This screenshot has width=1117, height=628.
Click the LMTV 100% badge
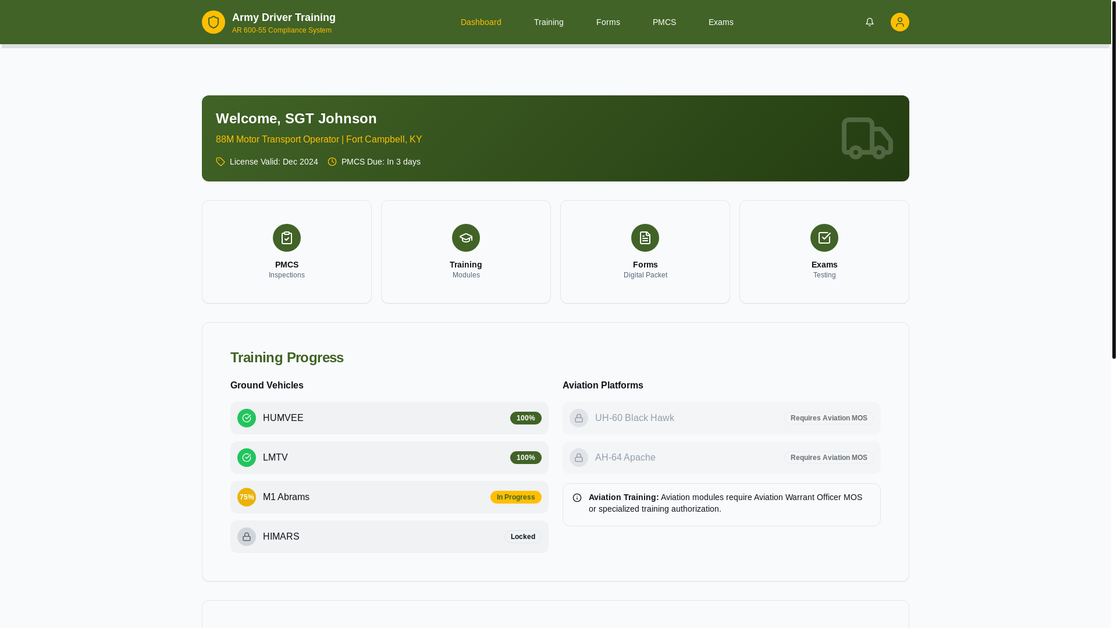coord(526,458)
